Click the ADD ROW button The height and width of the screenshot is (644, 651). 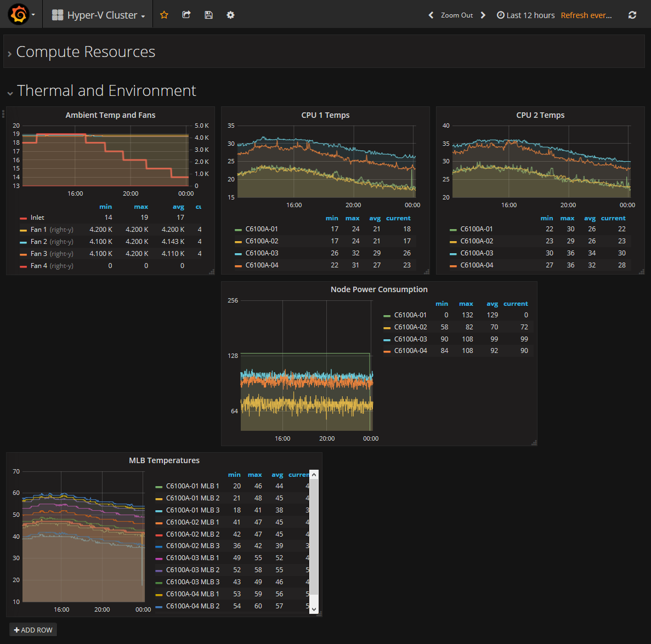33,630
